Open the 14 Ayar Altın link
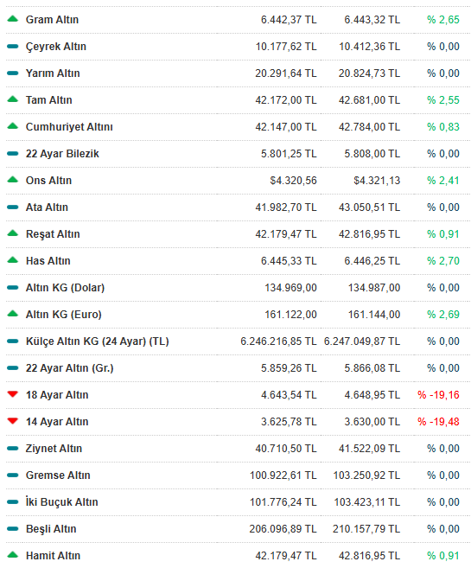Image resolution: width=471 pixels, height=568 pixels. pyautogui.click(x=57, y=422)
